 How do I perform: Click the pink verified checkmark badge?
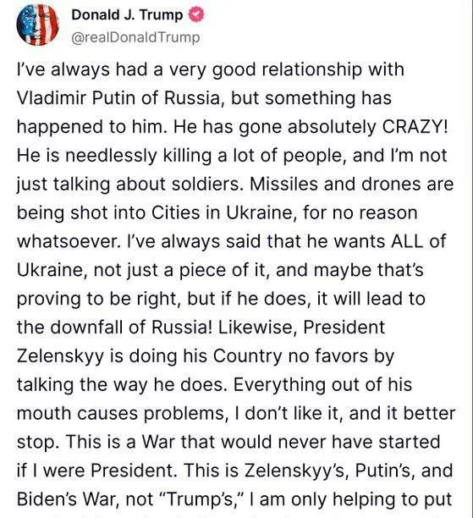196,15
